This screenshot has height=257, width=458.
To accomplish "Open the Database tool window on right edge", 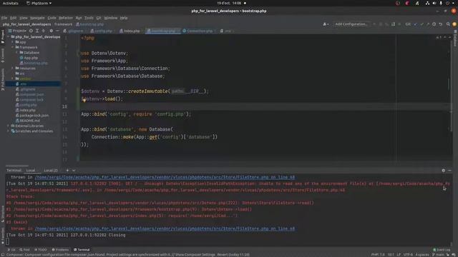I will (x=455, y=39).
